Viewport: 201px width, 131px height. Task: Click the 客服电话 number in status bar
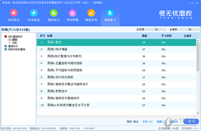point(49,128)
